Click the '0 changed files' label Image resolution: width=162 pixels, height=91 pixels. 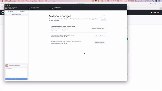16,14
